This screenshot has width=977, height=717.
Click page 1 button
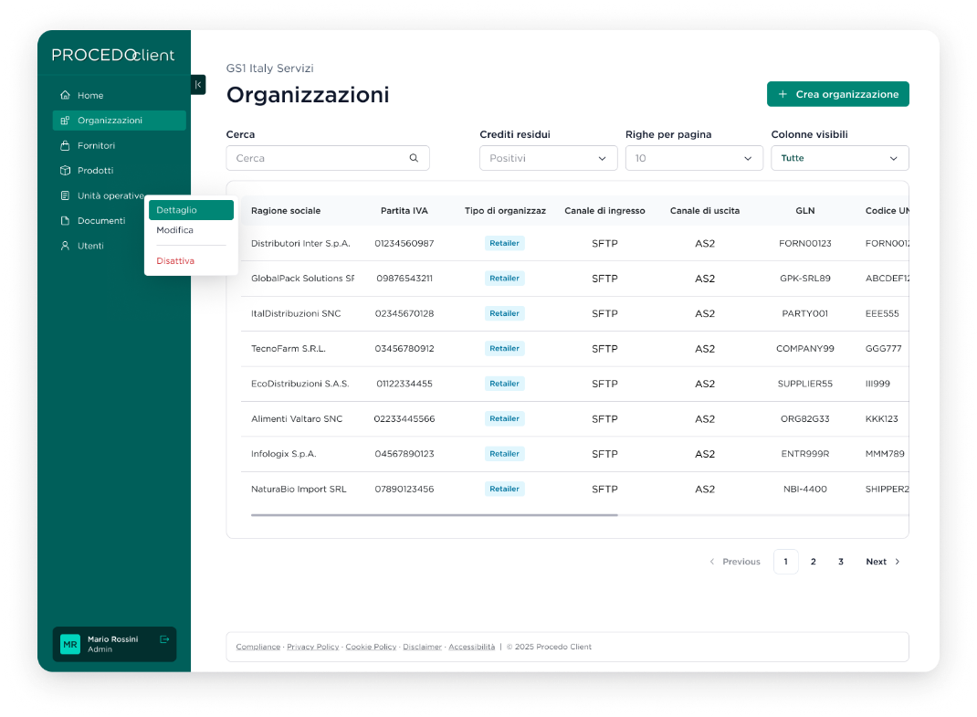pos(786,562)
